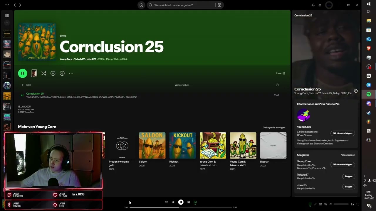Pause the album with the green button
Screen dimensions: 376x211
(23, 73)
